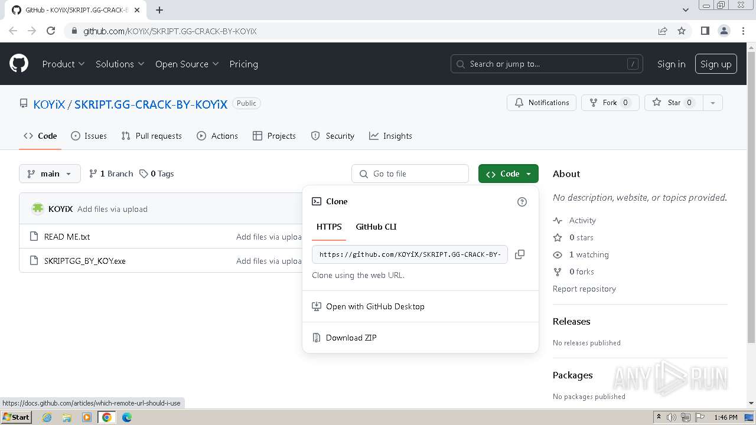Screen dimensions: 756x425
Task: Open the Pricing page
Action: (243, 64)
